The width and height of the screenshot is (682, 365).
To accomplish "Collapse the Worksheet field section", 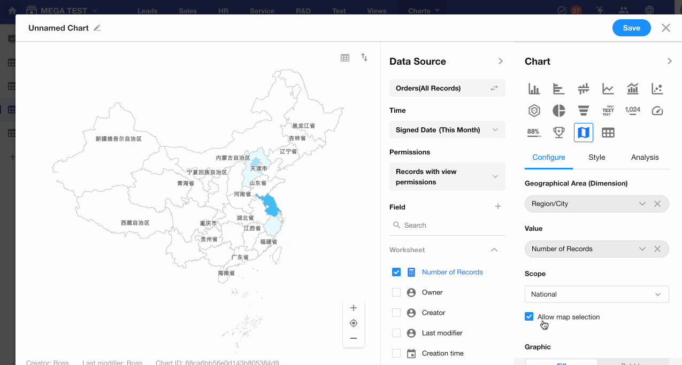I will [x=494, y=250].
